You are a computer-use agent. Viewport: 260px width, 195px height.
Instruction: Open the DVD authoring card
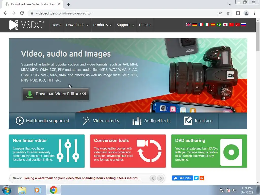click(x=209, y=151)
